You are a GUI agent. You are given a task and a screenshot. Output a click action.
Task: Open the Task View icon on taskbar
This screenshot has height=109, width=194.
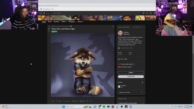click(90, 107)
